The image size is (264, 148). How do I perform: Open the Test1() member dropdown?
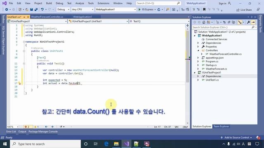pos(160,21)
